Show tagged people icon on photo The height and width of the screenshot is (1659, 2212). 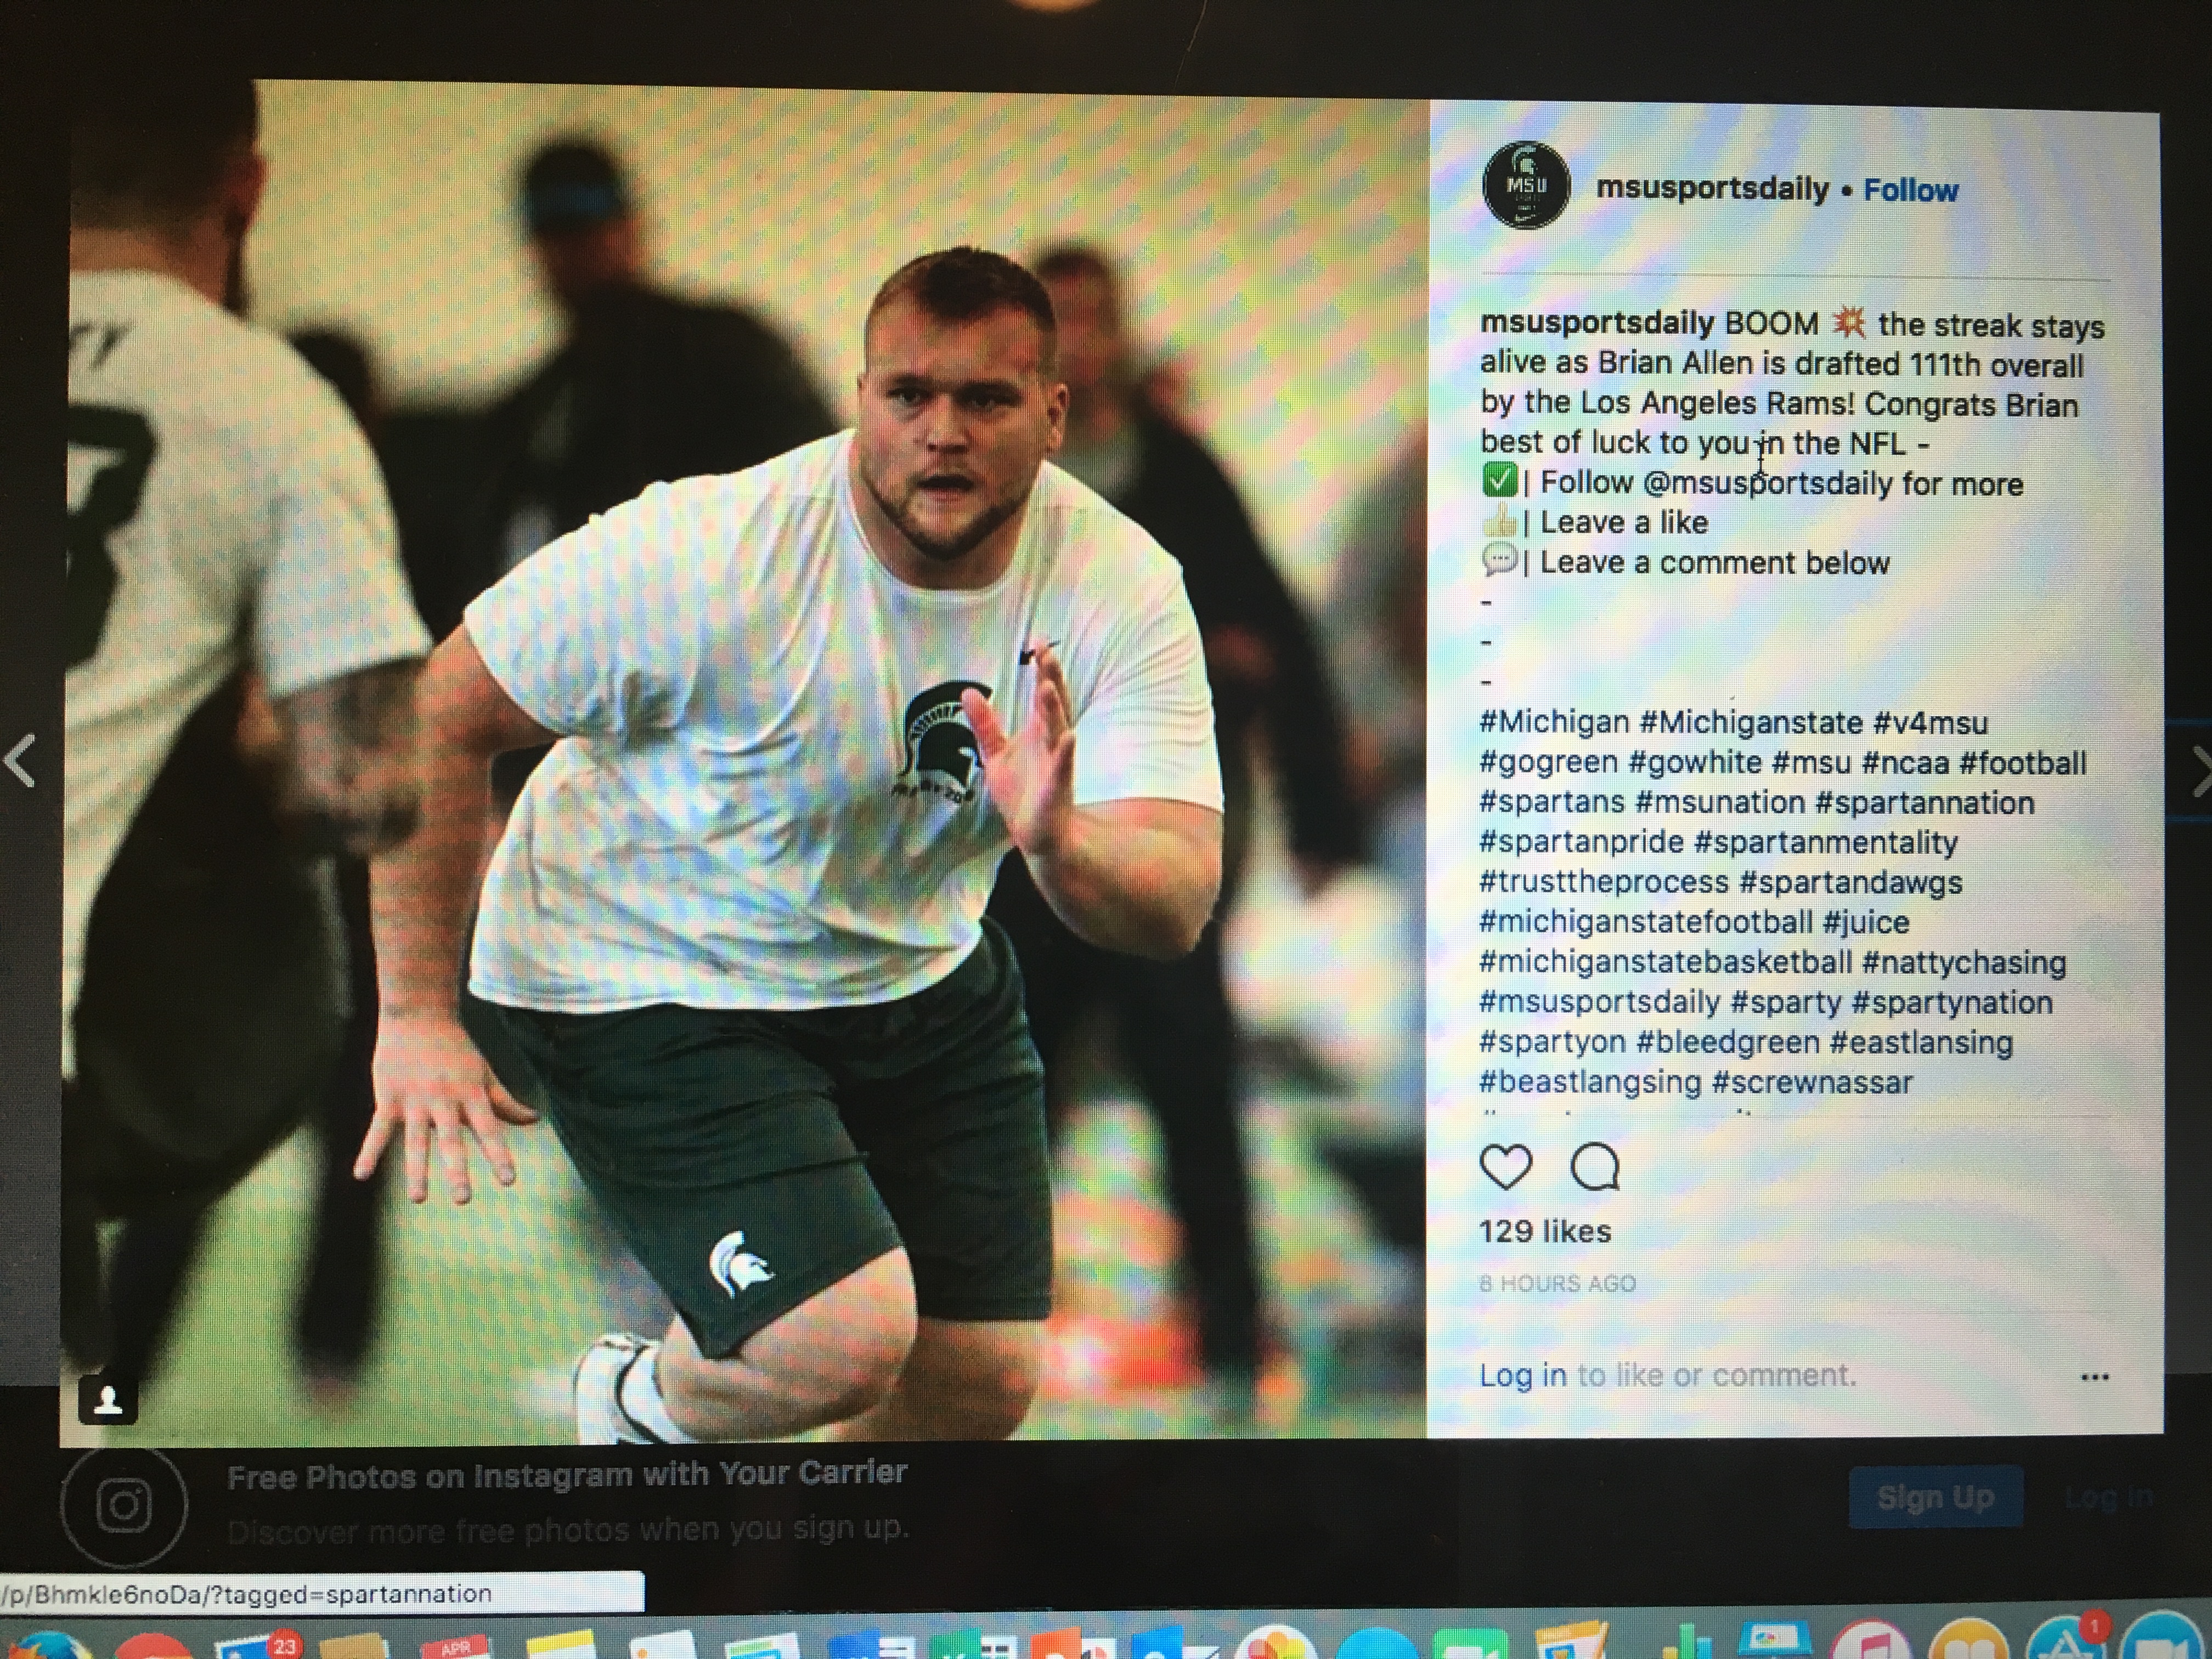(x=107, y=1399)
